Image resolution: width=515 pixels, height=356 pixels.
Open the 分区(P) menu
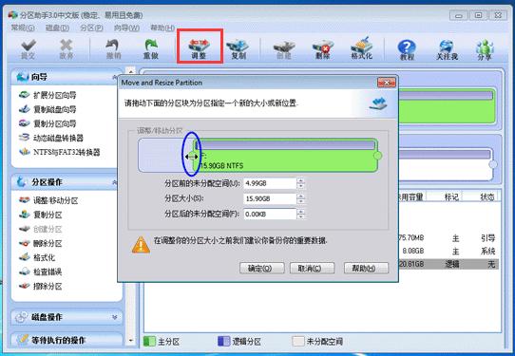pos(91,28)
